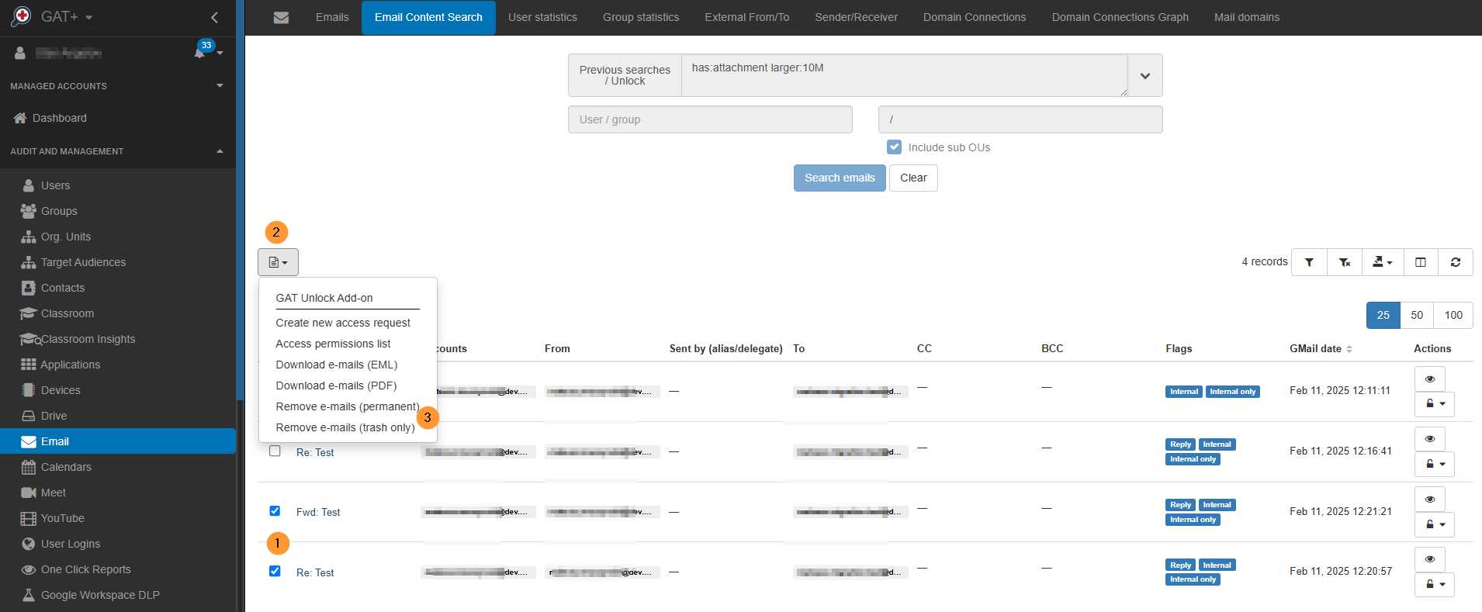Image resolution: width=1482 pixels, height=612 pixels.
Task: Open the column visibility icon
Action: tap(1420, 262)
